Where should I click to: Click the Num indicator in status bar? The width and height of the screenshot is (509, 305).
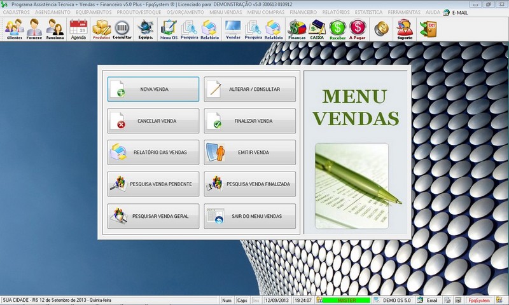tap(227, 301)
